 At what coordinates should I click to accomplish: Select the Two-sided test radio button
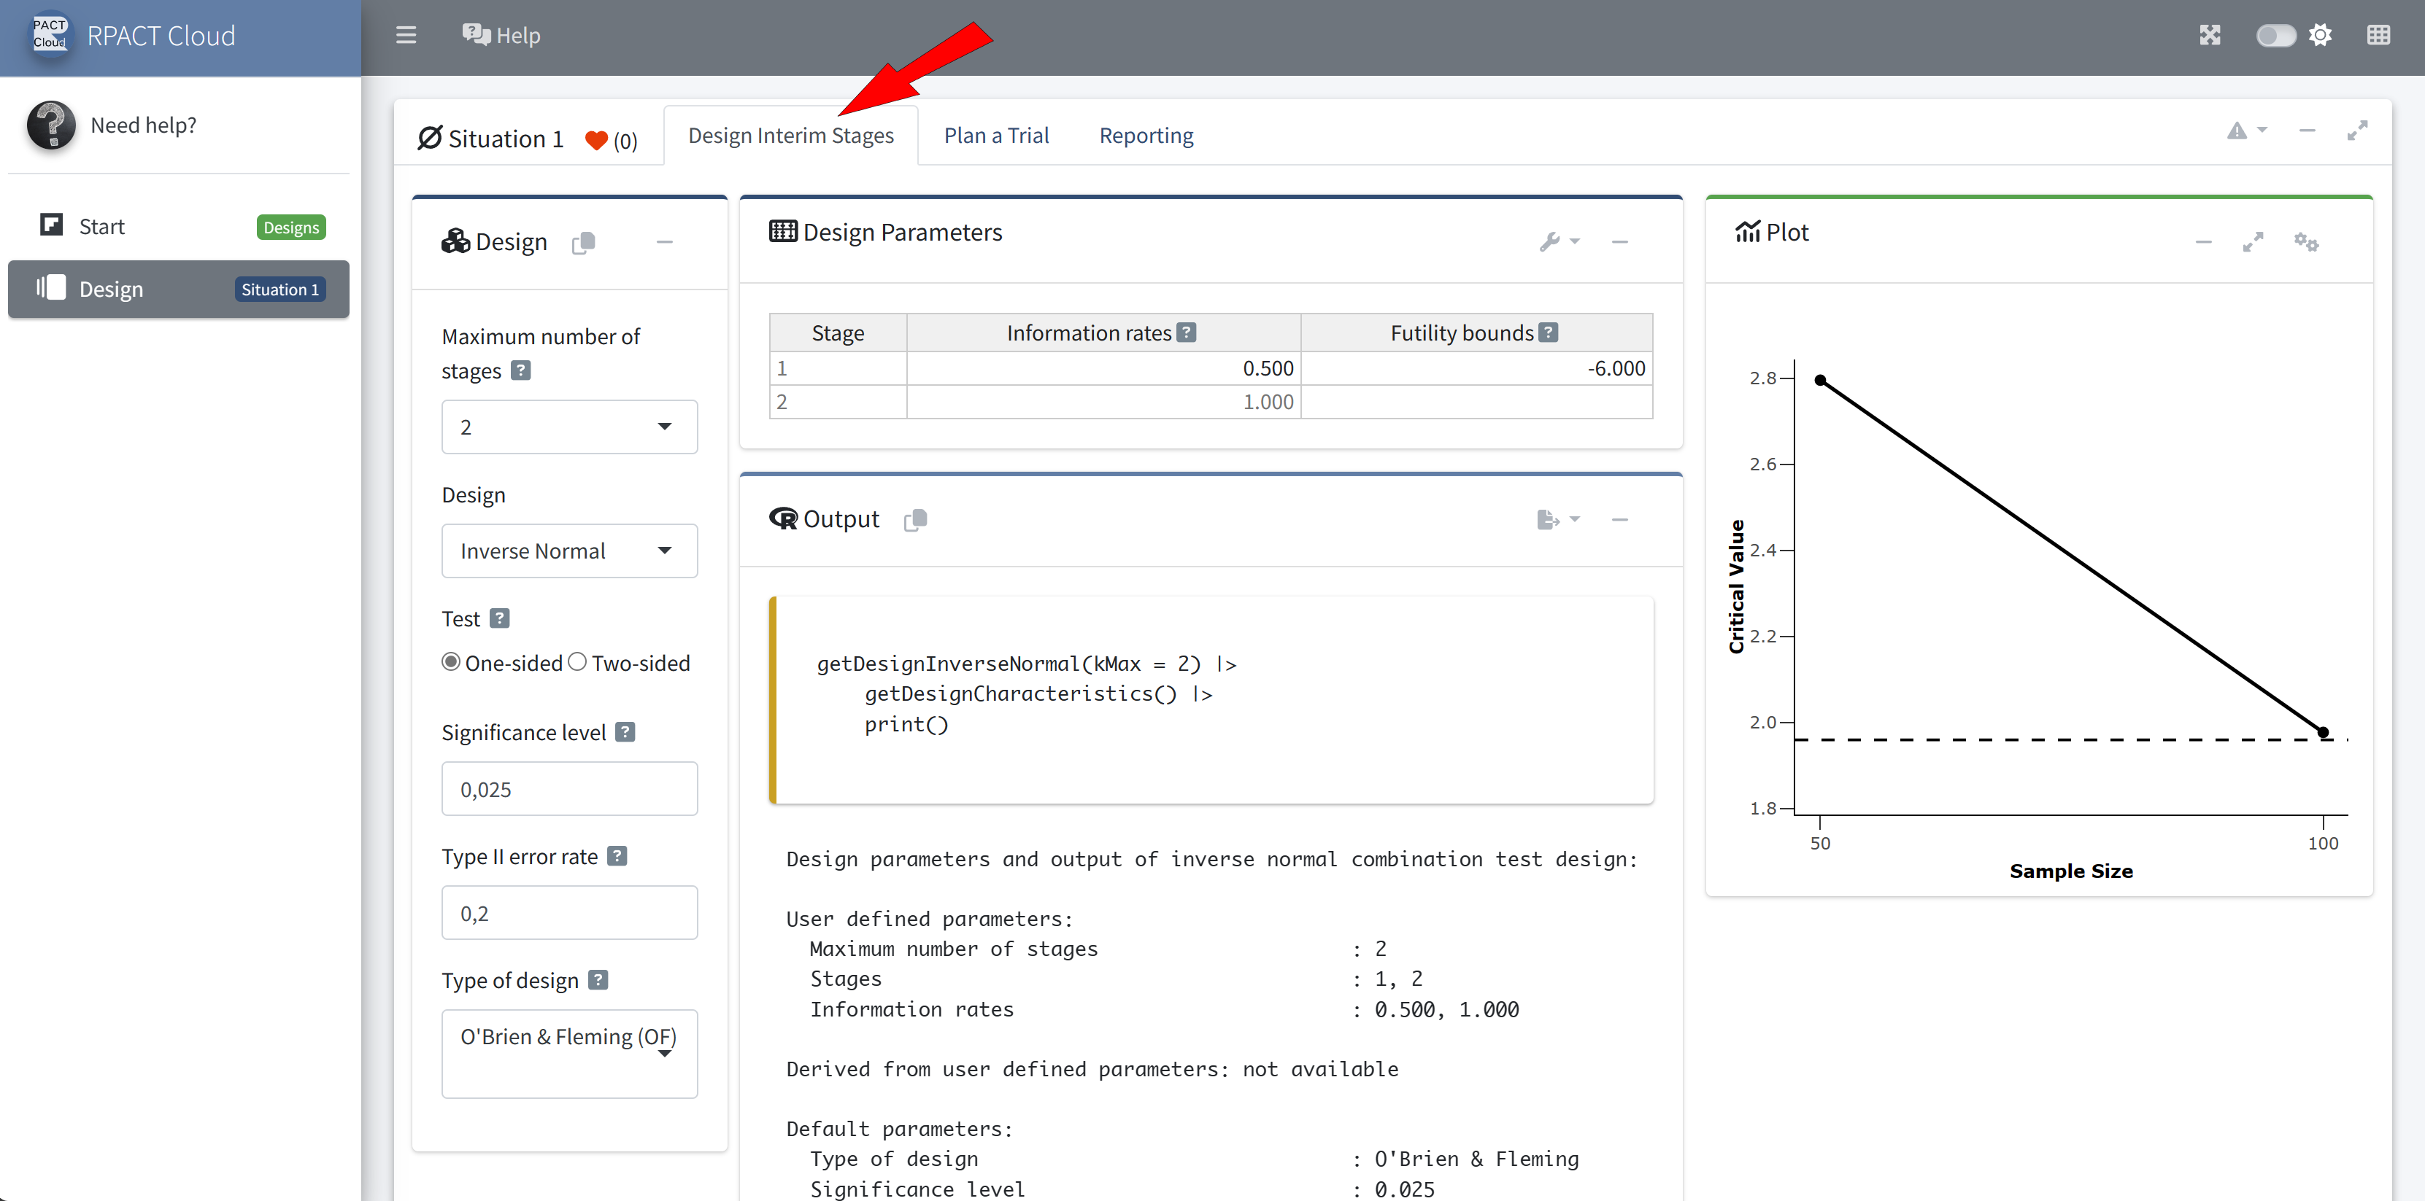(577, 662)
